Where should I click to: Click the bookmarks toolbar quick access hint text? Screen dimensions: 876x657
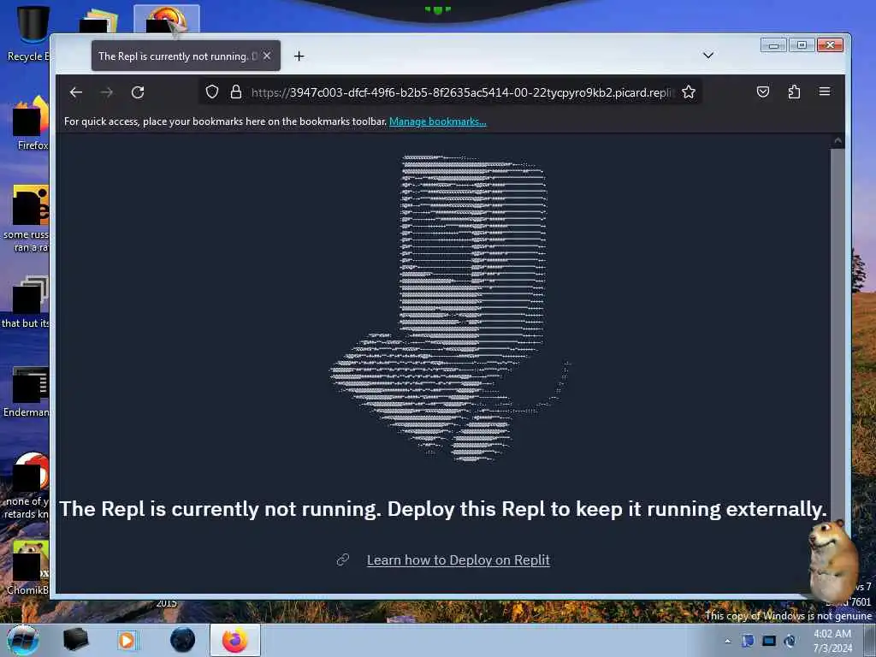tap(225, 121)
